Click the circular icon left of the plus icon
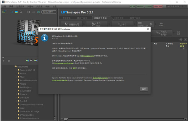The height and width of the screenshot is (121, 188). tap(181, 39)
